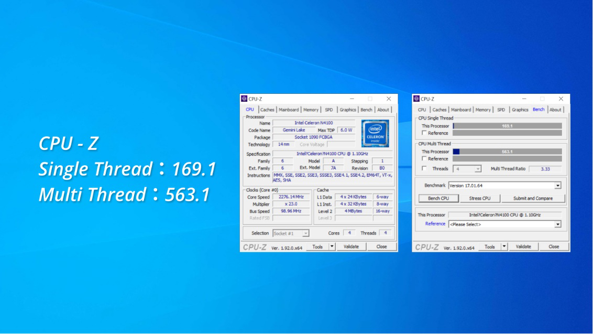
Task: Open SPD tab in right Bench window
Action: (501, 110)
